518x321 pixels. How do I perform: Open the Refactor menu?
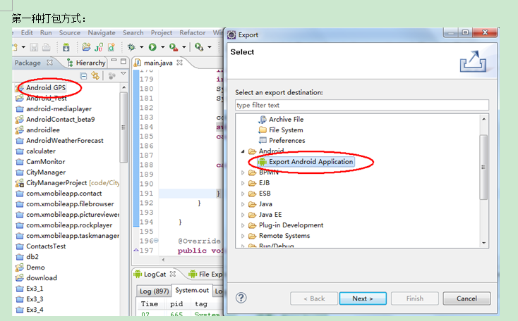(x=192, y=32)
